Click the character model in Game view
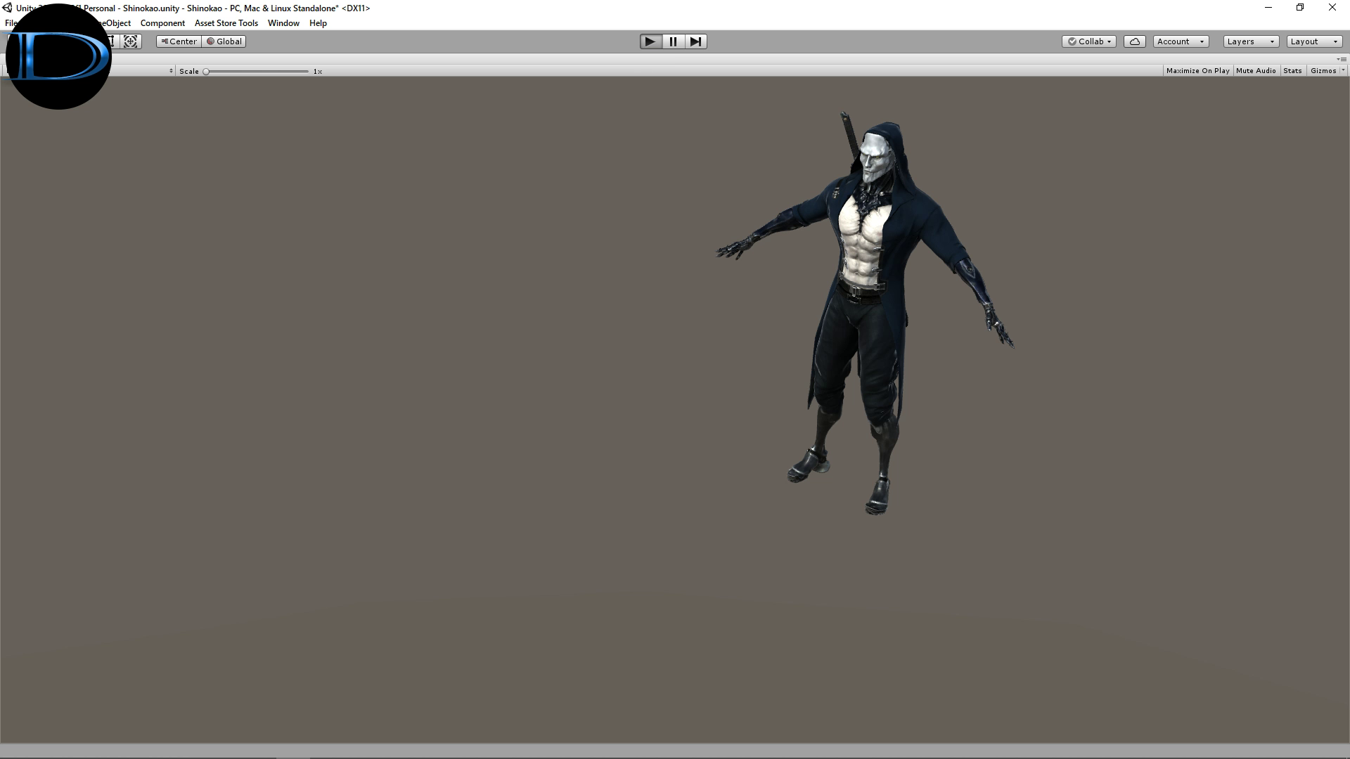The height and width of the screenshot is (759, 1350). pyautogui.click(x=865, y=313)
